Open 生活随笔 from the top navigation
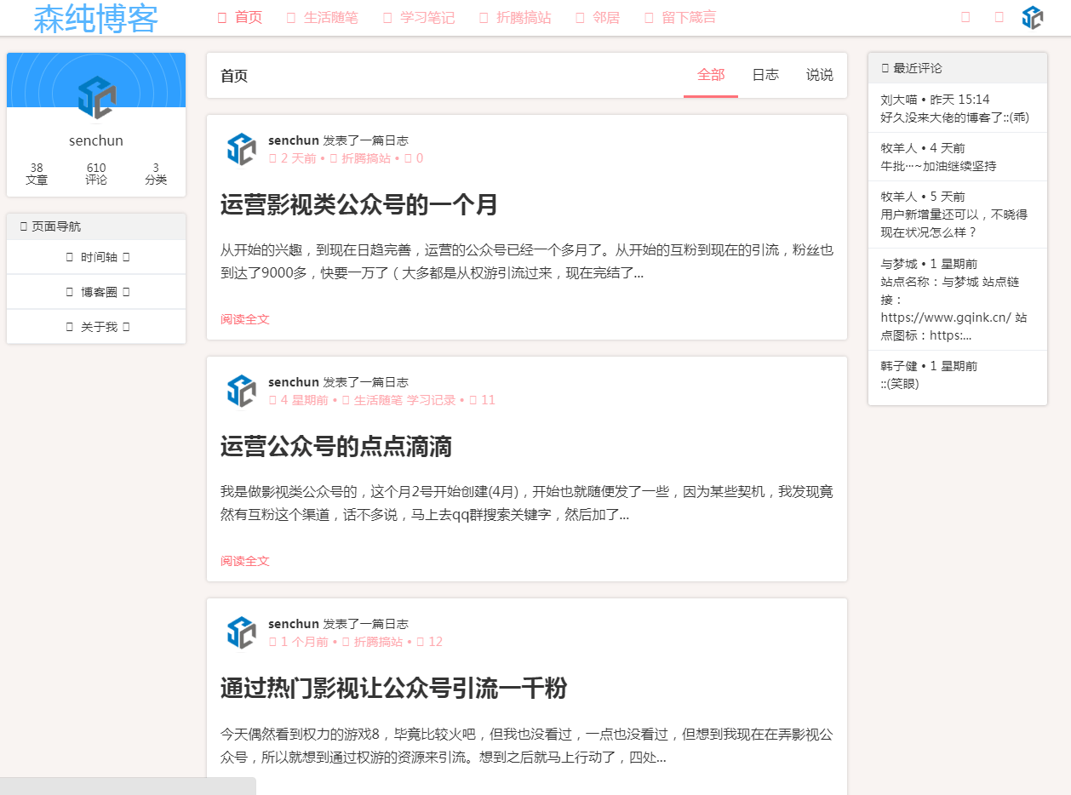 coord(323,18)
